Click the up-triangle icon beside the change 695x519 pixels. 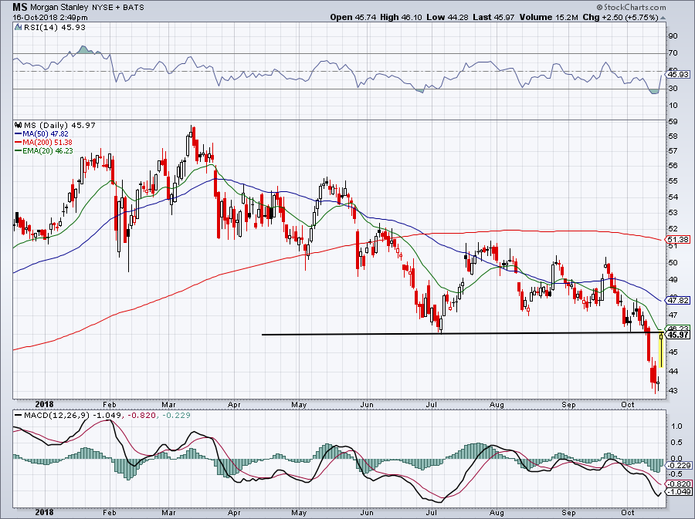coord(663,18)
